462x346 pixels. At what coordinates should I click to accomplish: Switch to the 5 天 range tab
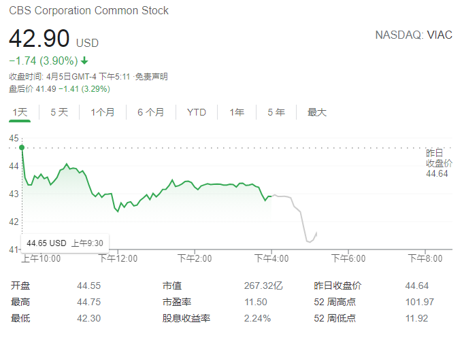click(59, 112)
